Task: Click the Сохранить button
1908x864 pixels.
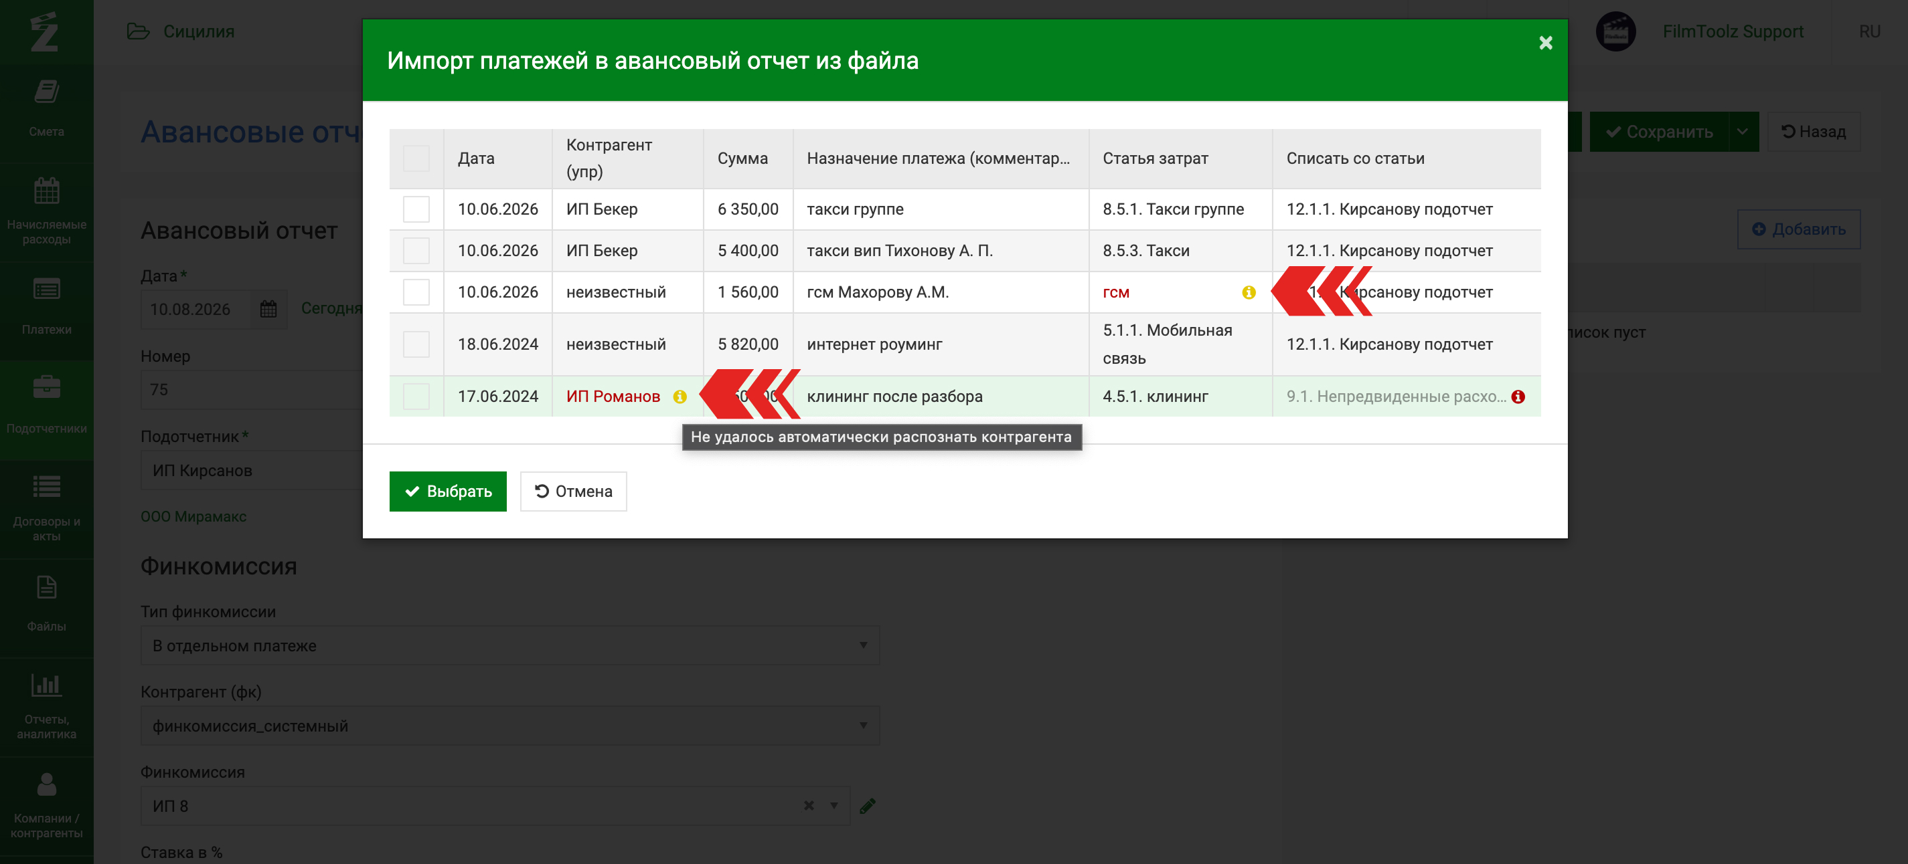Action: 1658,132
